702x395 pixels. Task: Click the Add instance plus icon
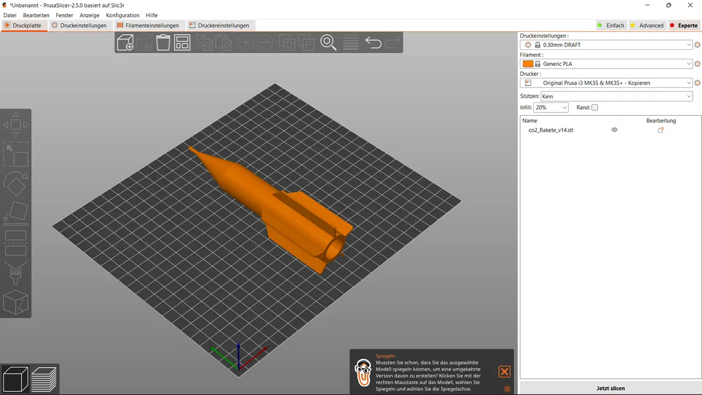pyautogui.click(x=245, y=42)
